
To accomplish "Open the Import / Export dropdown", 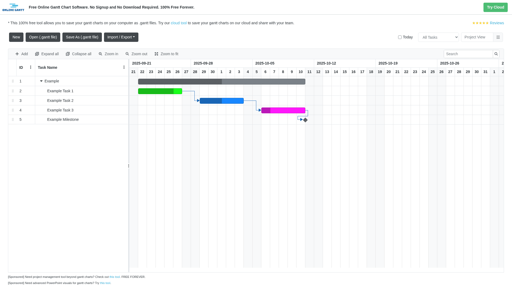I will pos(121,37).
